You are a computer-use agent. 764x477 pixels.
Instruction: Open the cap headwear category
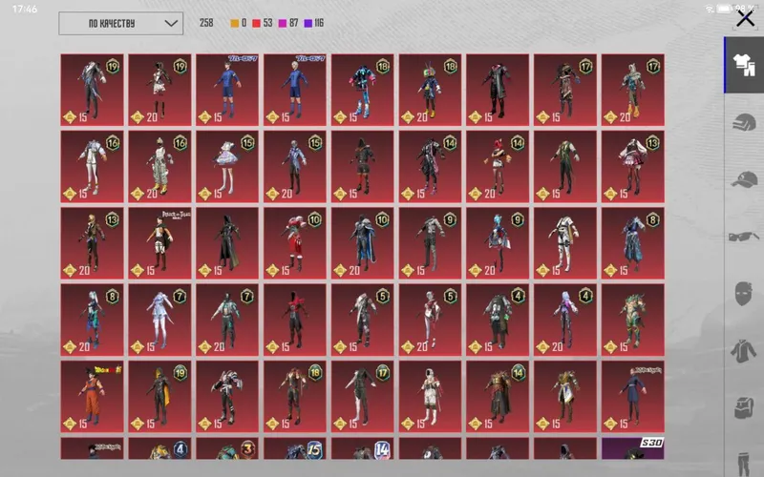point(744,179)
